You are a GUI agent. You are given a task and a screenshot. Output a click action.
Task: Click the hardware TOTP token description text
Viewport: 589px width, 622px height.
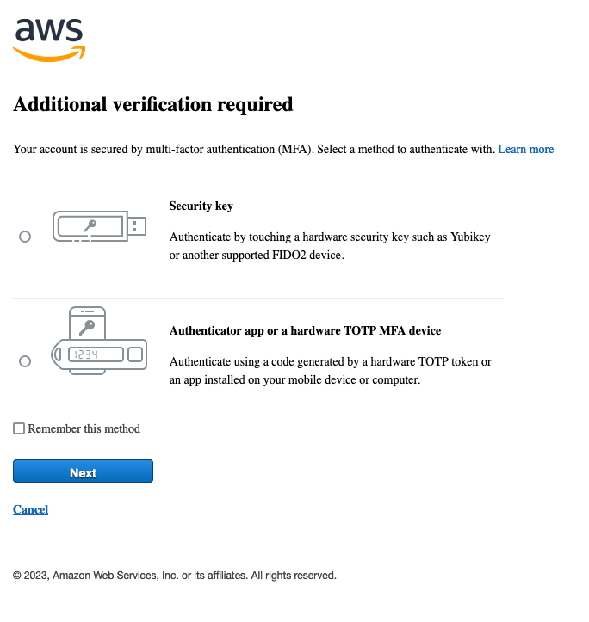point(331,371)
